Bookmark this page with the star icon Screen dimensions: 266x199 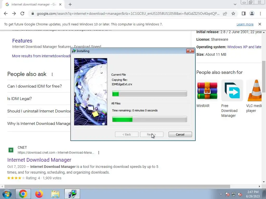tap(233, 13)
